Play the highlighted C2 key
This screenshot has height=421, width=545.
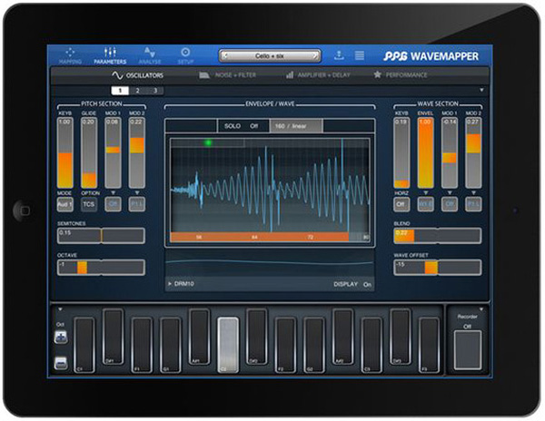pyautogui.click(x=228, y=345)
